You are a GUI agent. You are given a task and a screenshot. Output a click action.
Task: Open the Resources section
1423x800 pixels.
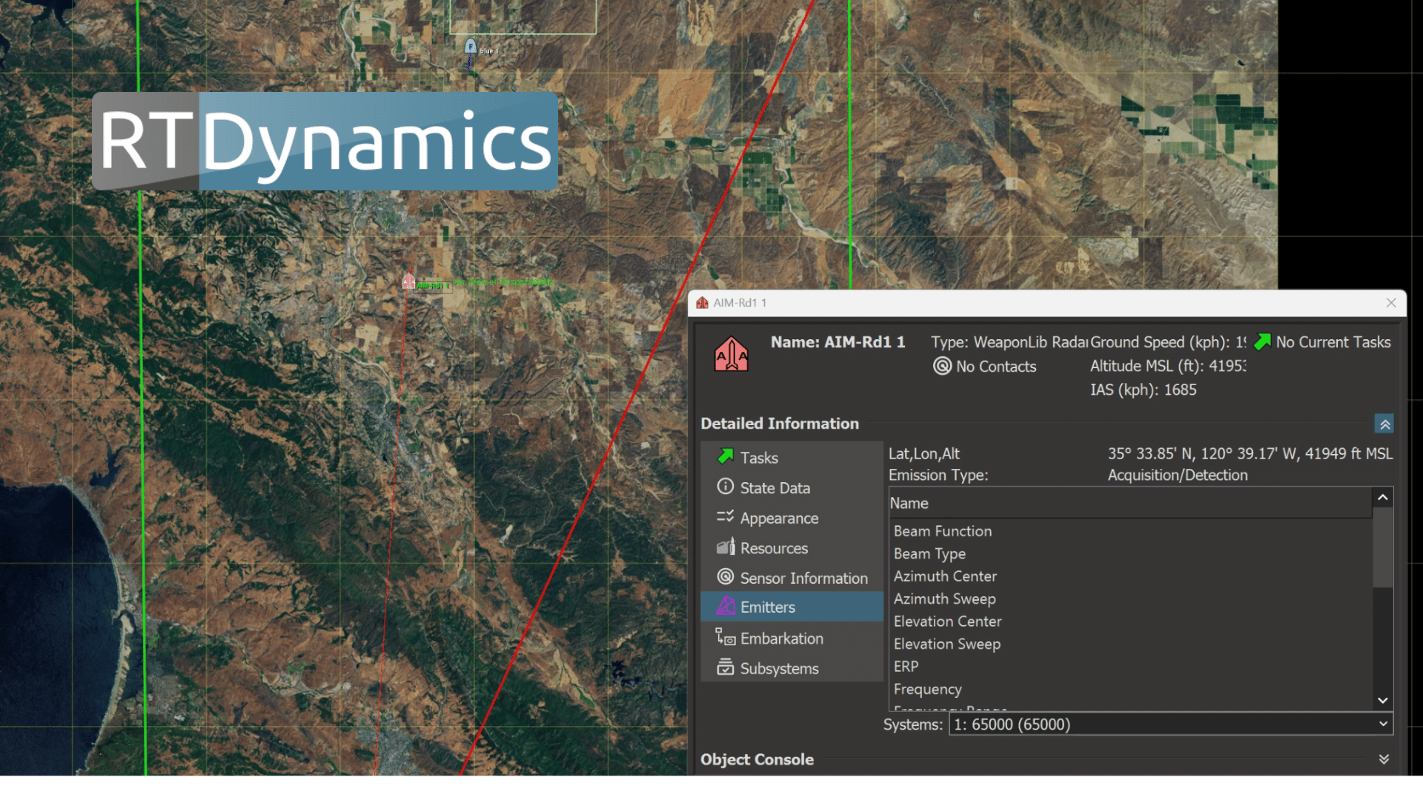click(x=792, y=548)
